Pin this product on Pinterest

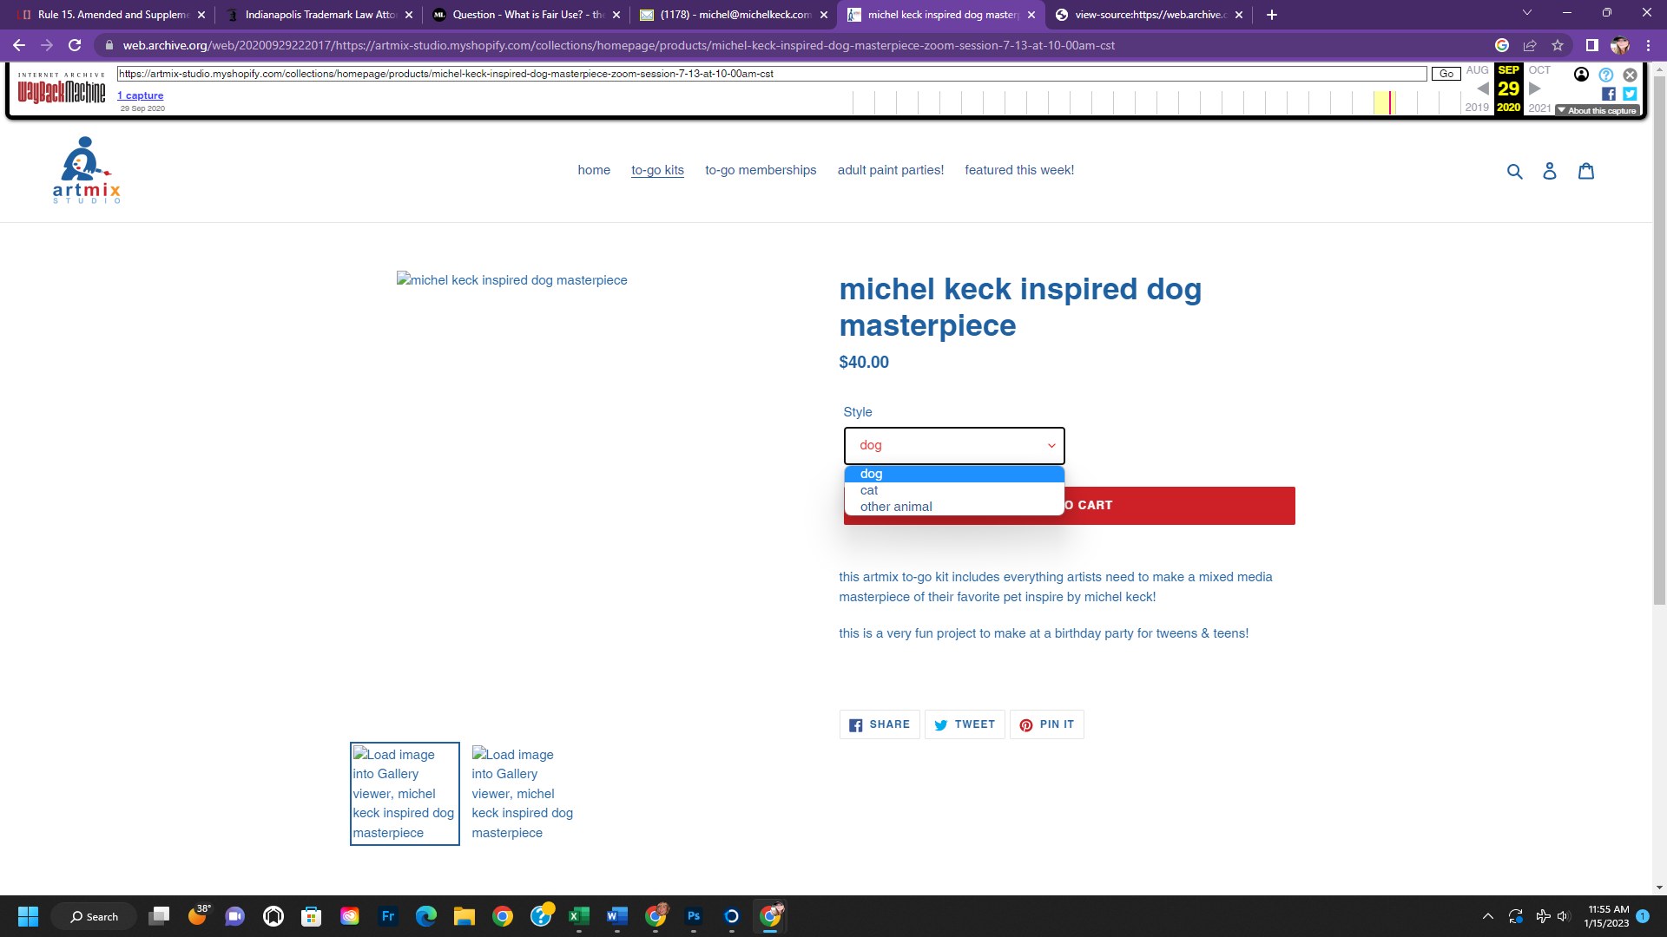tap(1047, 724)
